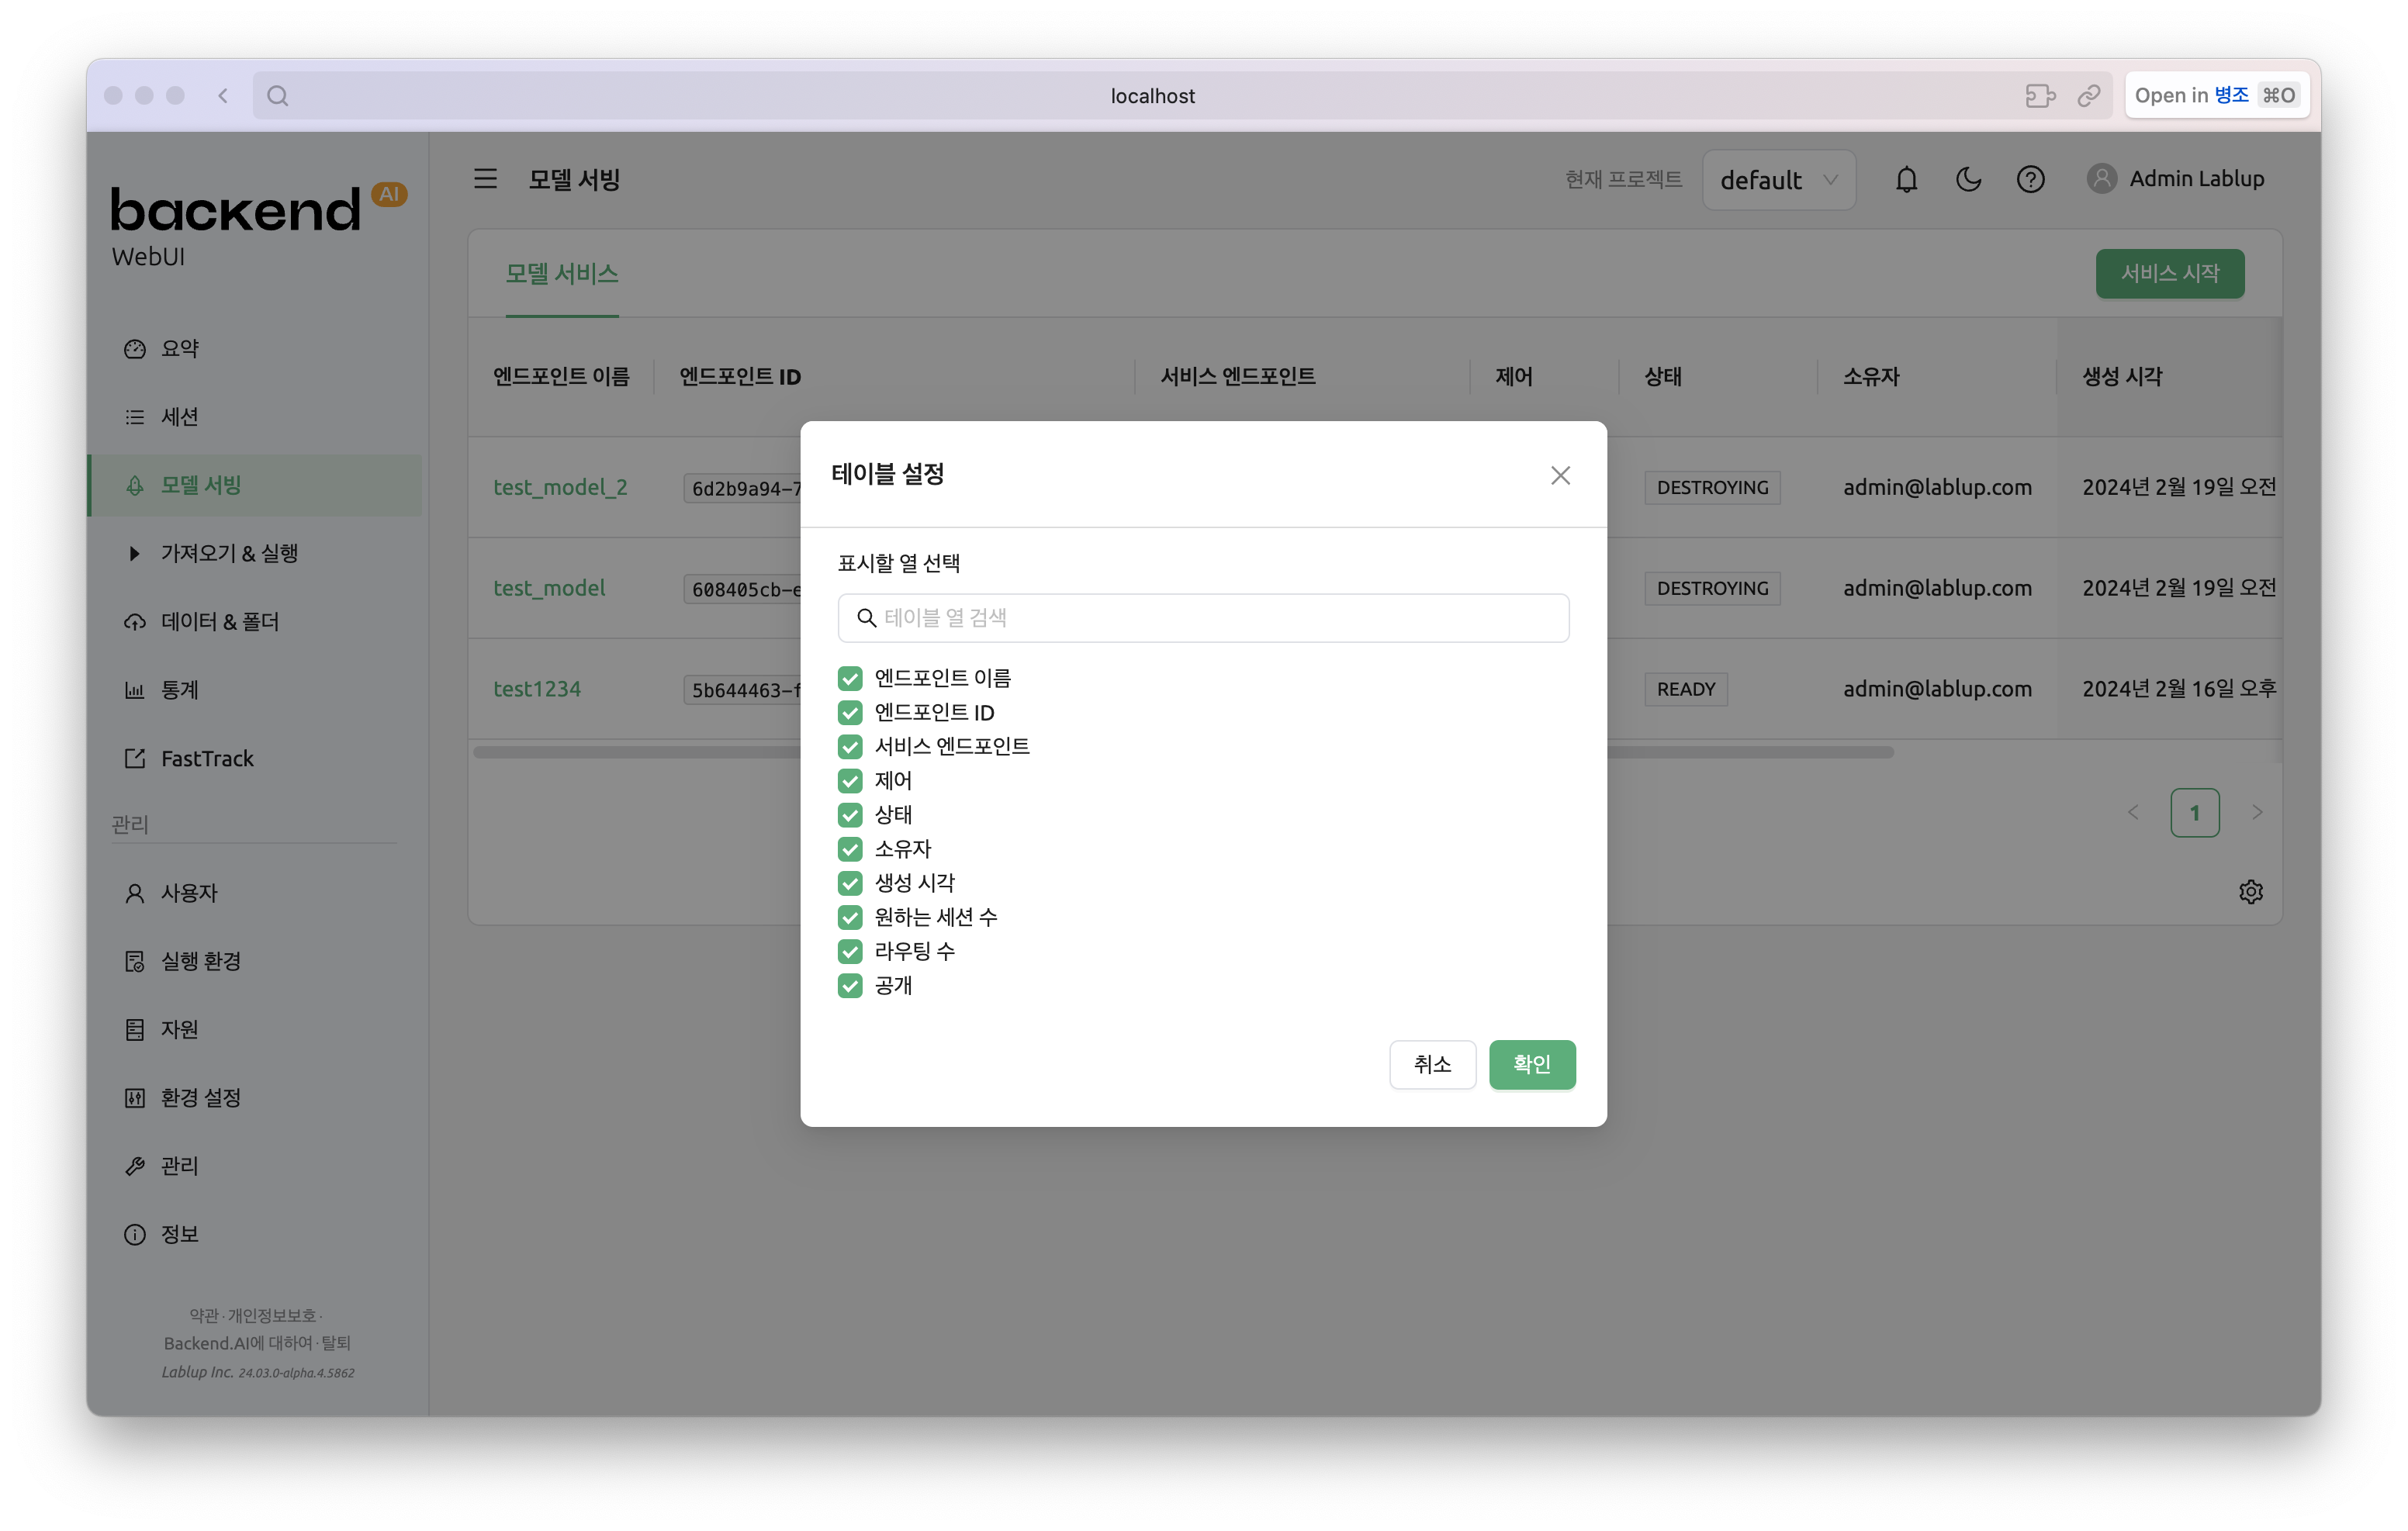The width and height of the screenshot is (2408, 1531).
Task: Click the hamburger menu icon in the header
Action: (x=485, y=179)
